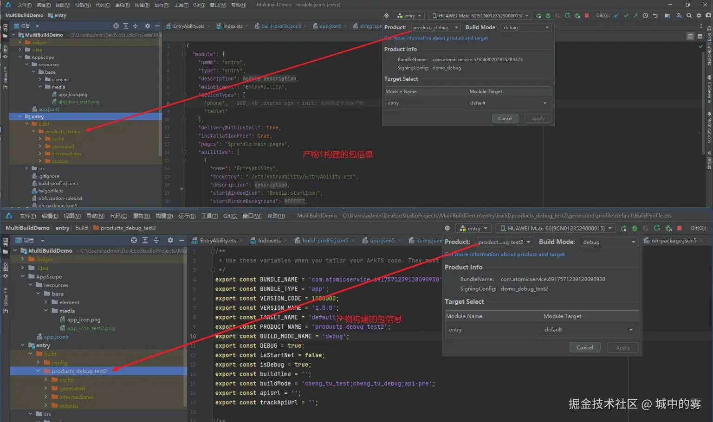This screenshot has width=713, height=422.
Task: Select app_icon_test2.png in upper project tree
Action: 79,102
